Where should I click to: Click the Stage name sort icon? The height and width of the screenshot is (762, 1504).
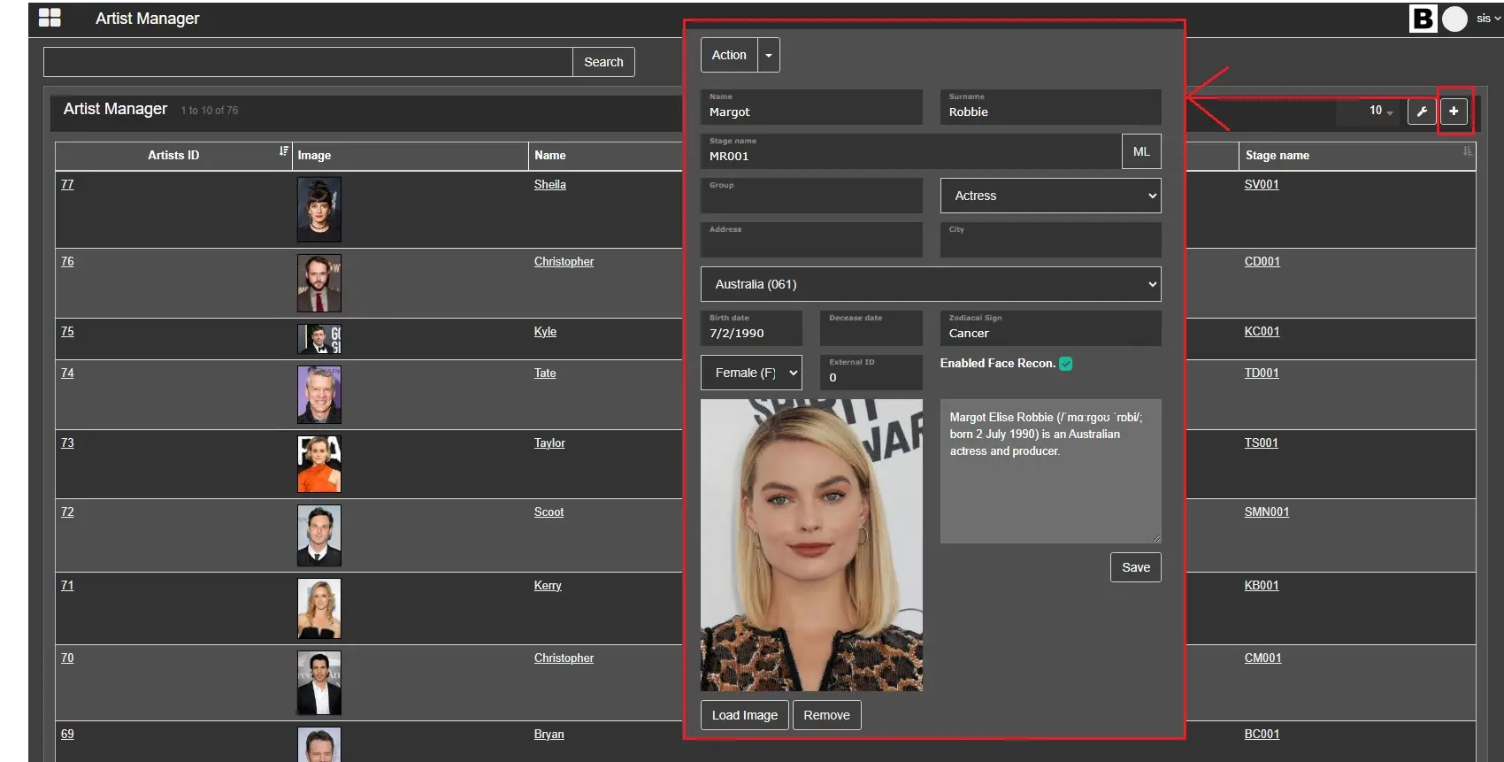click(1467, 152)
